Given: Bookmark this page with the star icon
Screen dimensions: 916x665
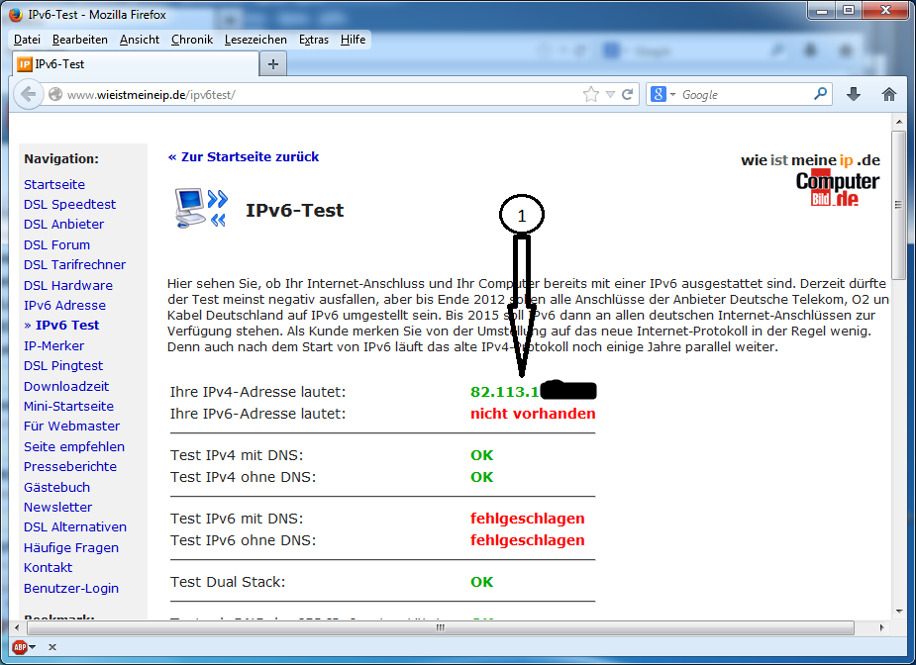Looking at the screenshot, I should point(591,94).
